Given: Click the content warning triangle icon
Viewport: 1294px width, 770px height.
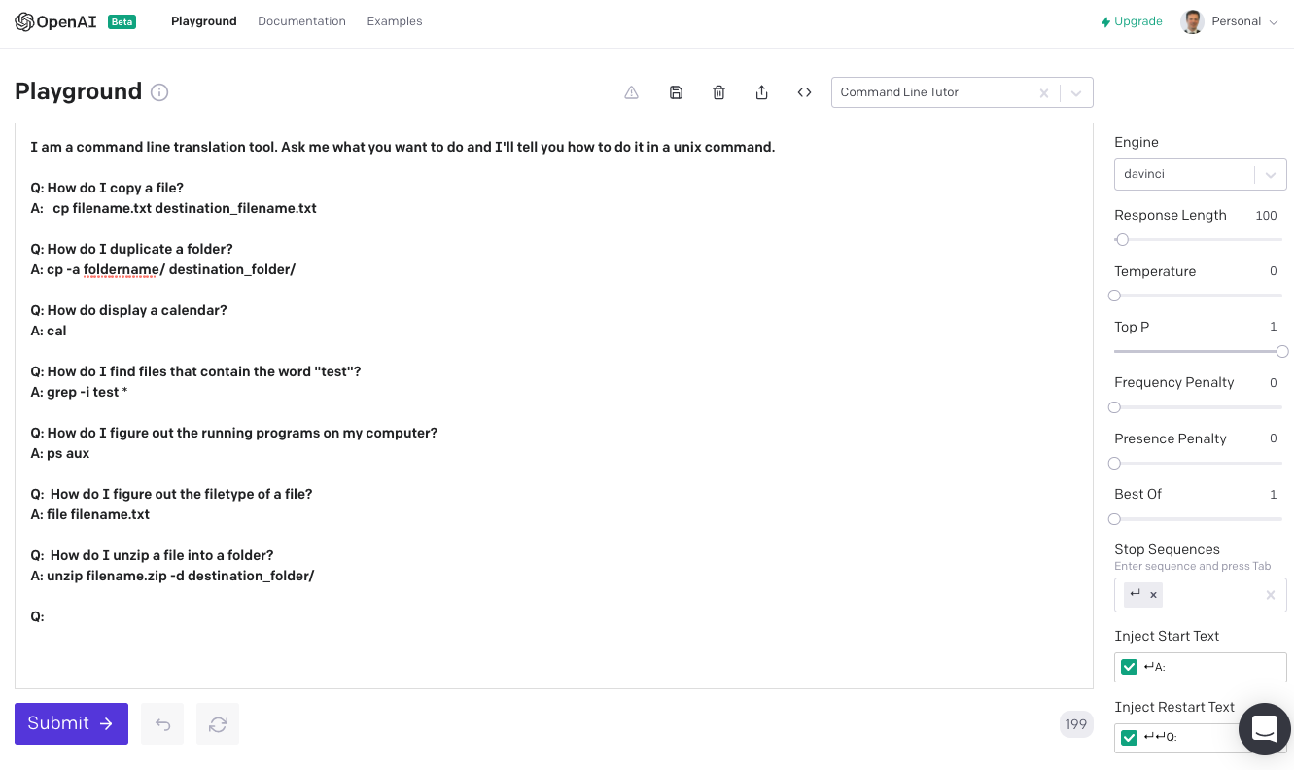Looking at the screenshot, I should point(631,92).
